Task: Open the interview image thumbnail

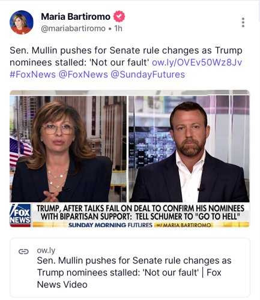Action: pos(130,158)
